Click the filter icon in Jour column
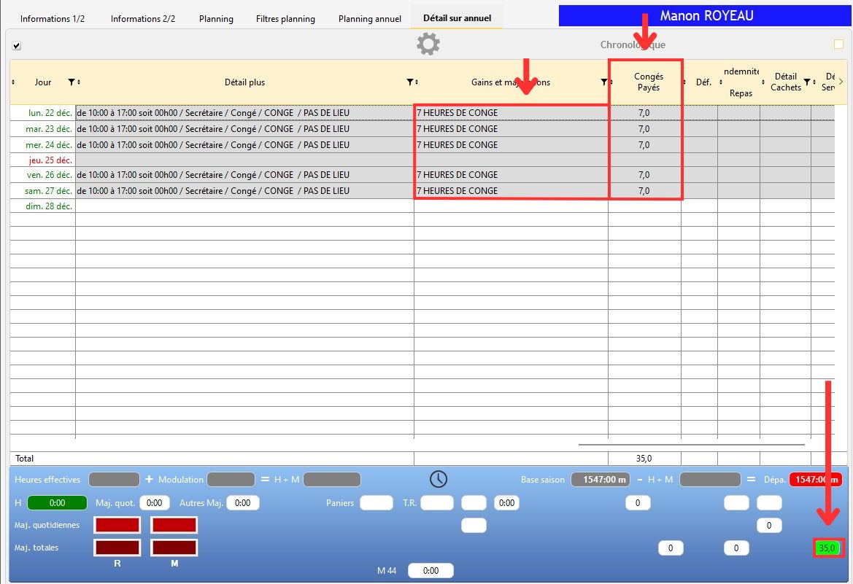This screenshot has width=853, height=584. 71,82
